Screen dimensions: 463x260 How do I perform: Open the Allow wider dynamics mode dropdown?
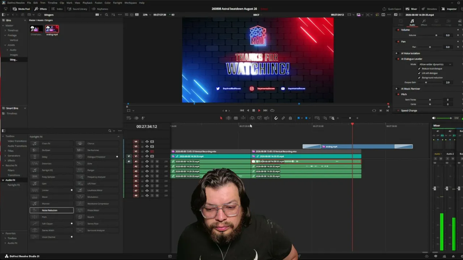(435, 64)
